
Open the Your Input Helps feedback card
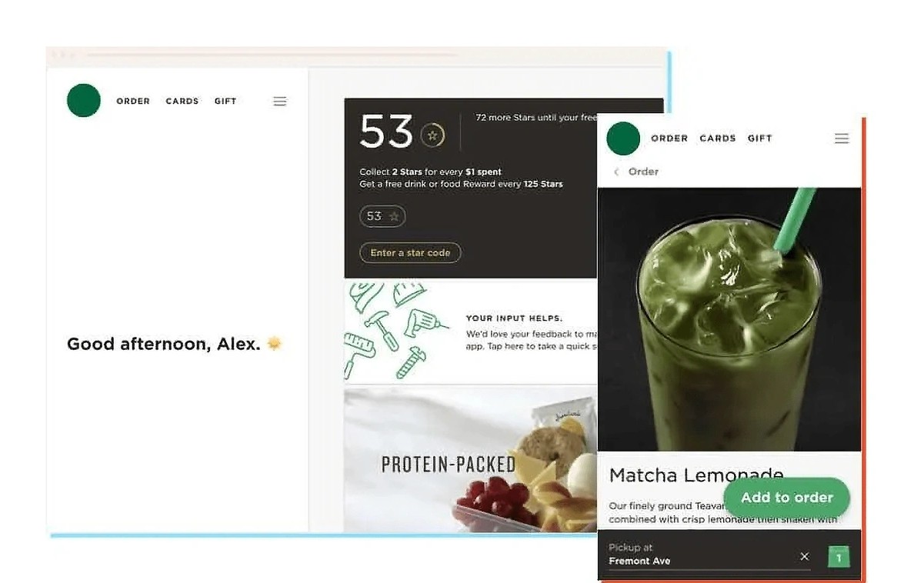coord(471,332)
